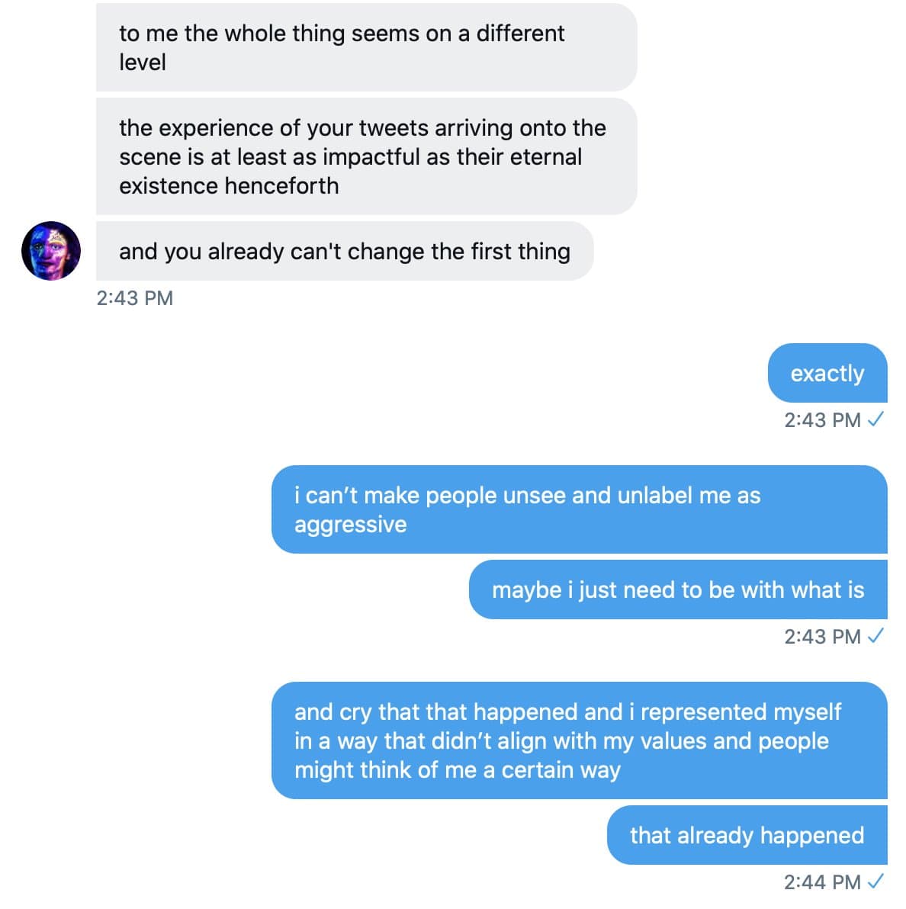Click the 2:43 PM timestamp under received messages
906x909 pixels.
coord(135,297)
